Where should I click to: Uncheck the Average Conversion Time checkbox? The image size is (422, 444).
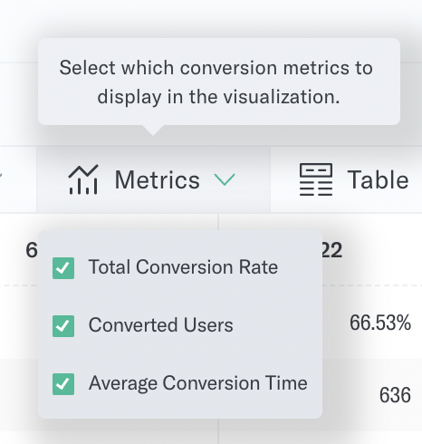(x=63, y=384)
